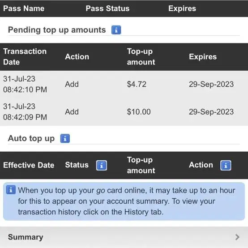Open info icon next to Auto top up
The height and width of the screenshot is (248, 248).
point(65,138)
